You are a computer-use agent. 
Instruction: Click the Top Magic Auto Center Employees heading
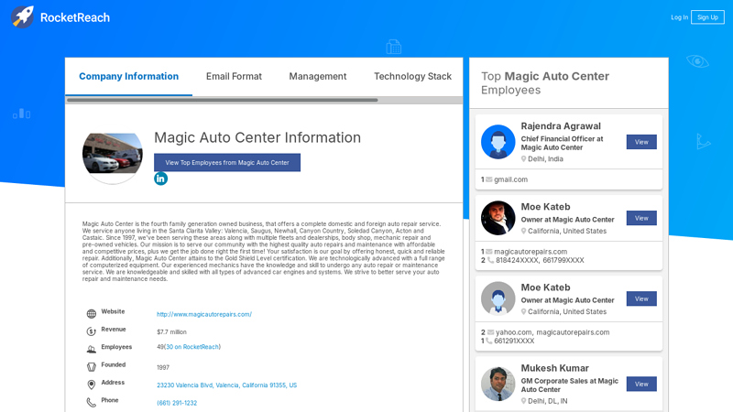[545, 82]
